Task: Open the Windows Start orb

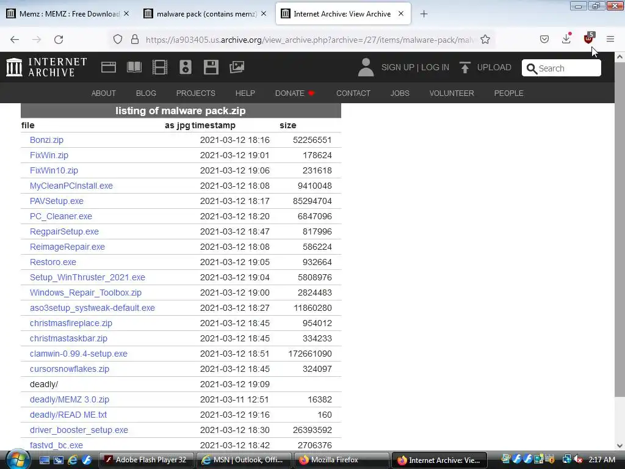Action: tap(18, 459)
